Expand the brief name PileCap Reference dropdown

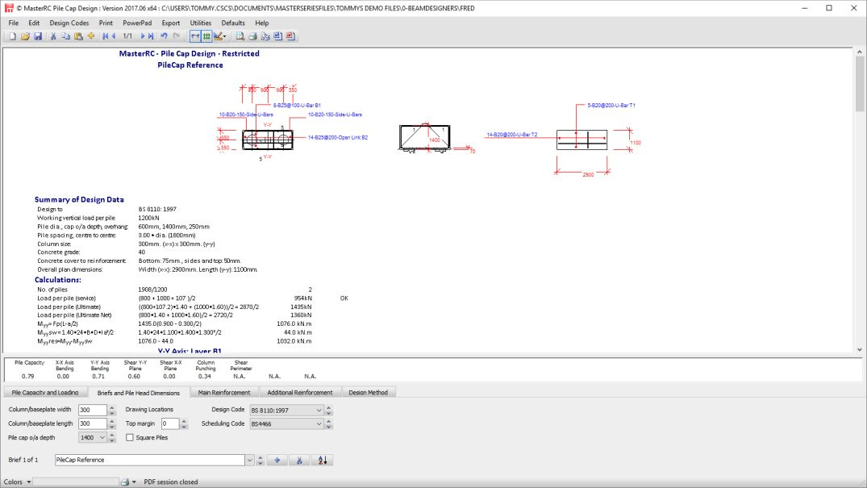pos(249,461)
